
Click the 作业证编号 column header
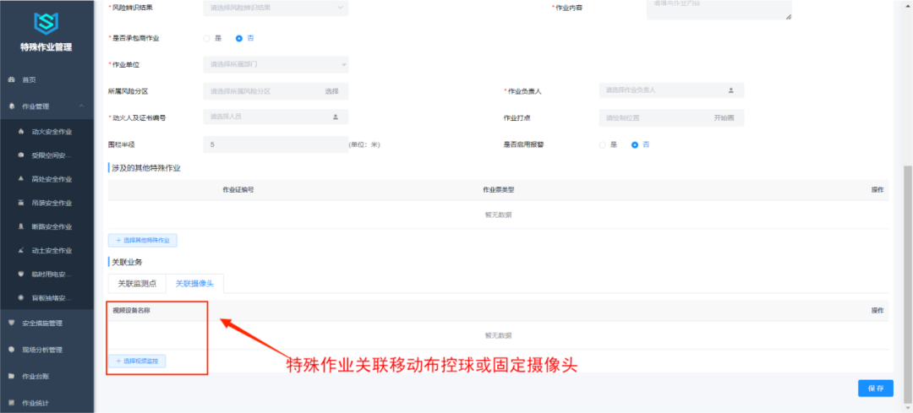[238, 190]
